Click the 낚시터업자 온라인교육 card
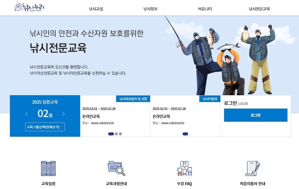 point(185,116)
